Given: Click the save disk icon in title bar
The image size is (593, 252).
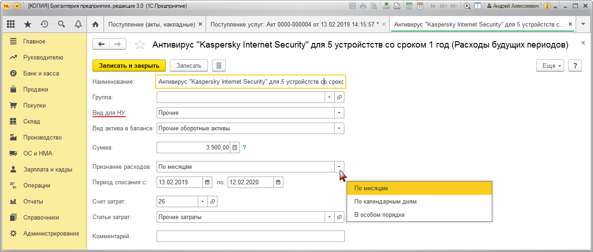Looking at the screenshot, I should pyautogui.click(x=353, y=6).
